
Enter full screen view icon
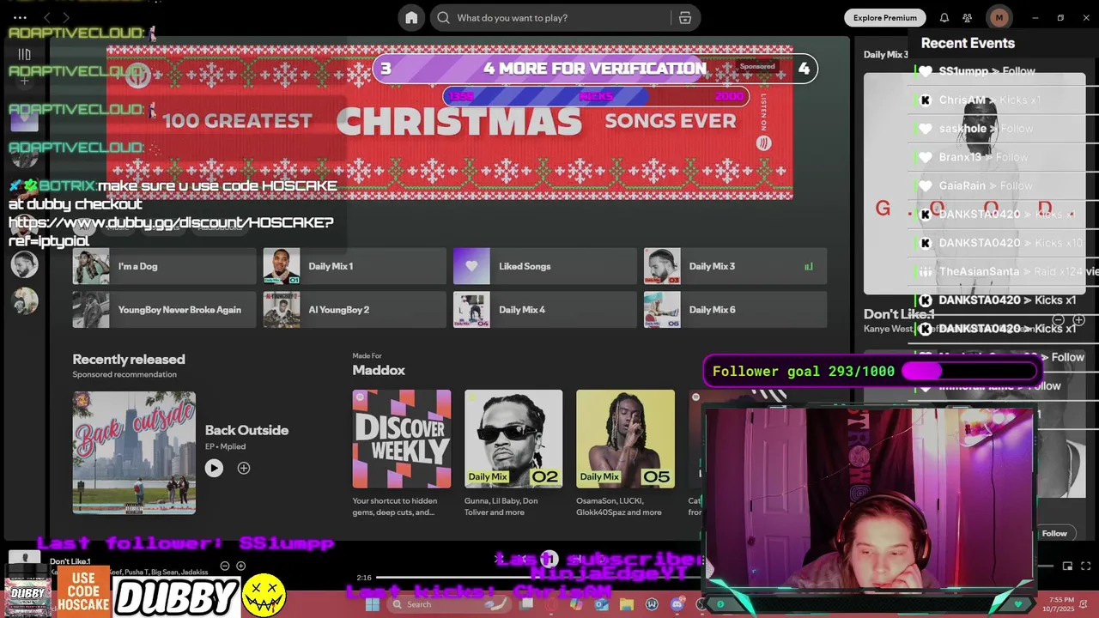click(x=1086, y=566)
